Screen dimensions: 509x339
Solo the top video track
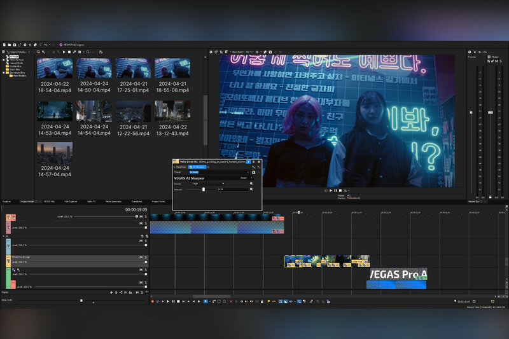click(146, 216)
